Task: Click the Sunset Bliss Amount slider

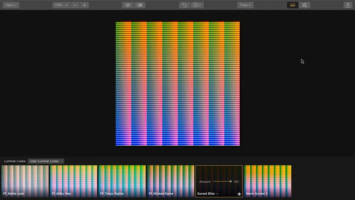Action: point(222,181)
